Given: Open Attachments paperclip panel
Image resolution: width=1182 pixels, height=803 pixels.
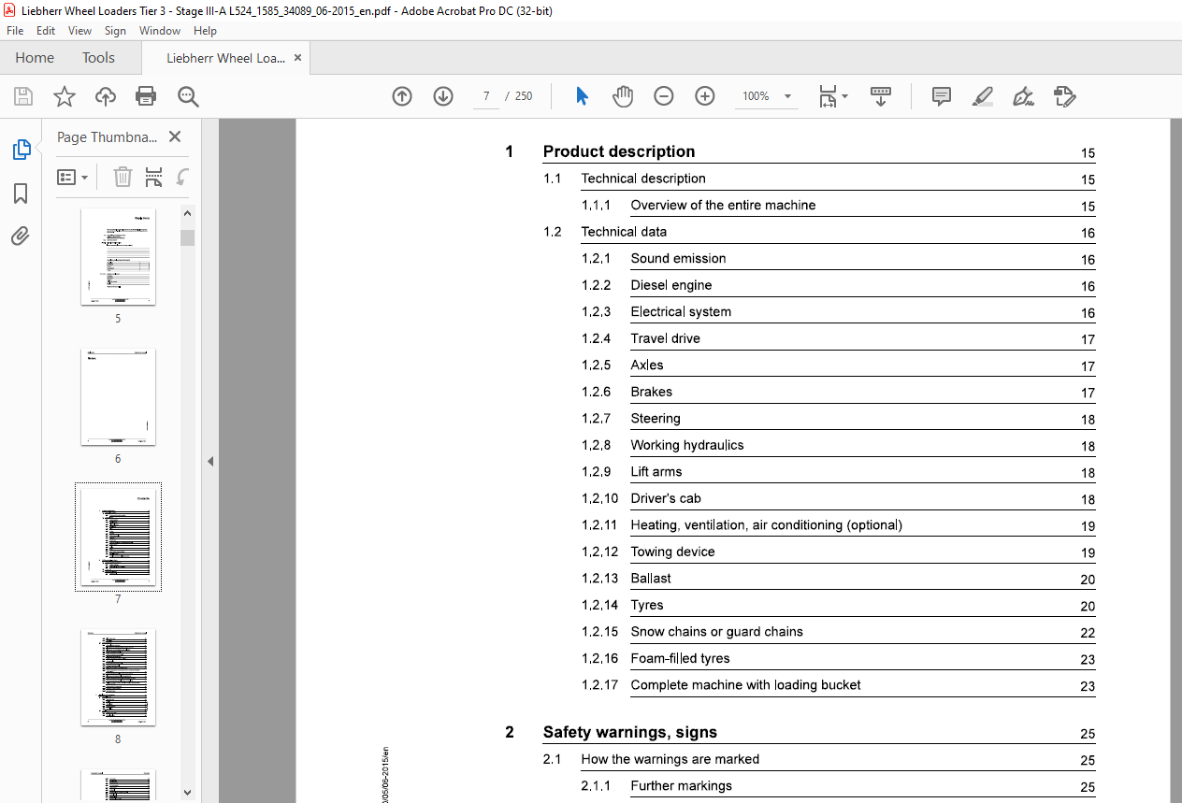Looking at the screenshot, I should 21,237.
